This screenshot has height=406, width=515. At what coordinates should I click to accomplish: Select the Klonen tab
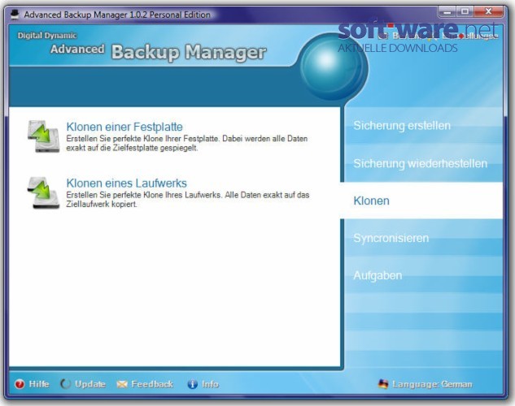coord(421,201)
